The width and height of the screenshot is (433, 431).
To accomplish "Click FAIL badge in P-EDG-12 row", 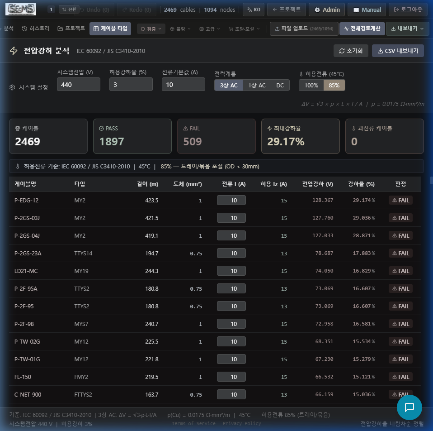I will coord(401,200).
